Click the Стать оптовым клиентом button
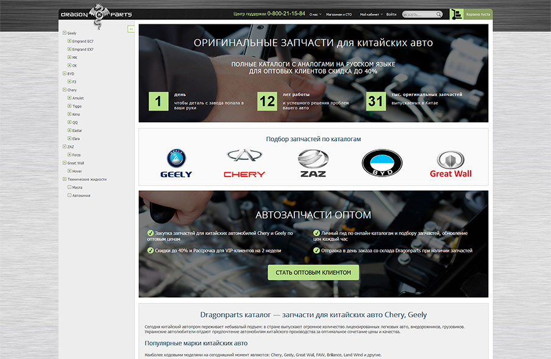551x359 pixels. pyautogui.click(x=313, y=272)
